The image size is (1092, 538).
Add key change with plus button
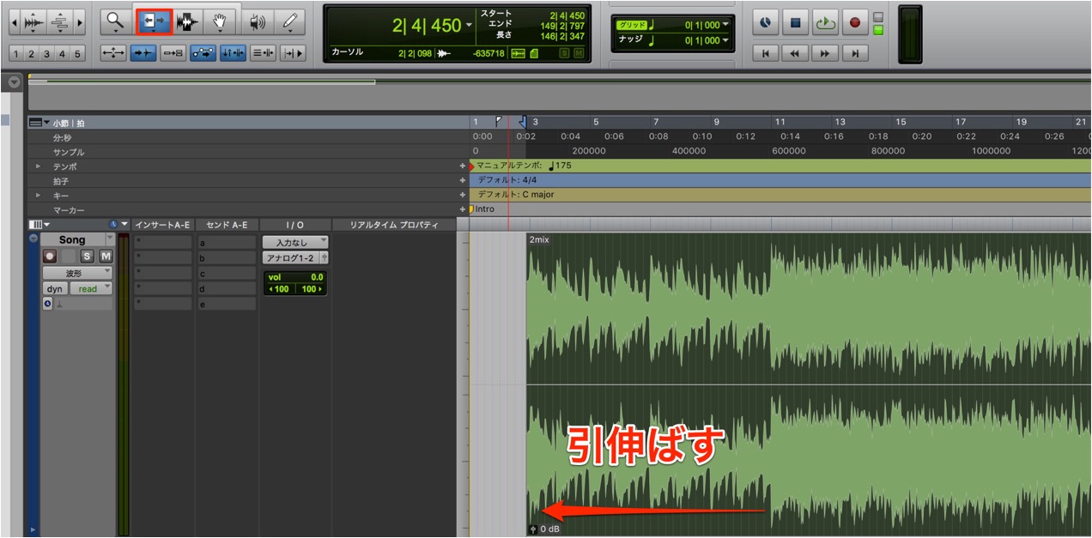tap(463, 195)
